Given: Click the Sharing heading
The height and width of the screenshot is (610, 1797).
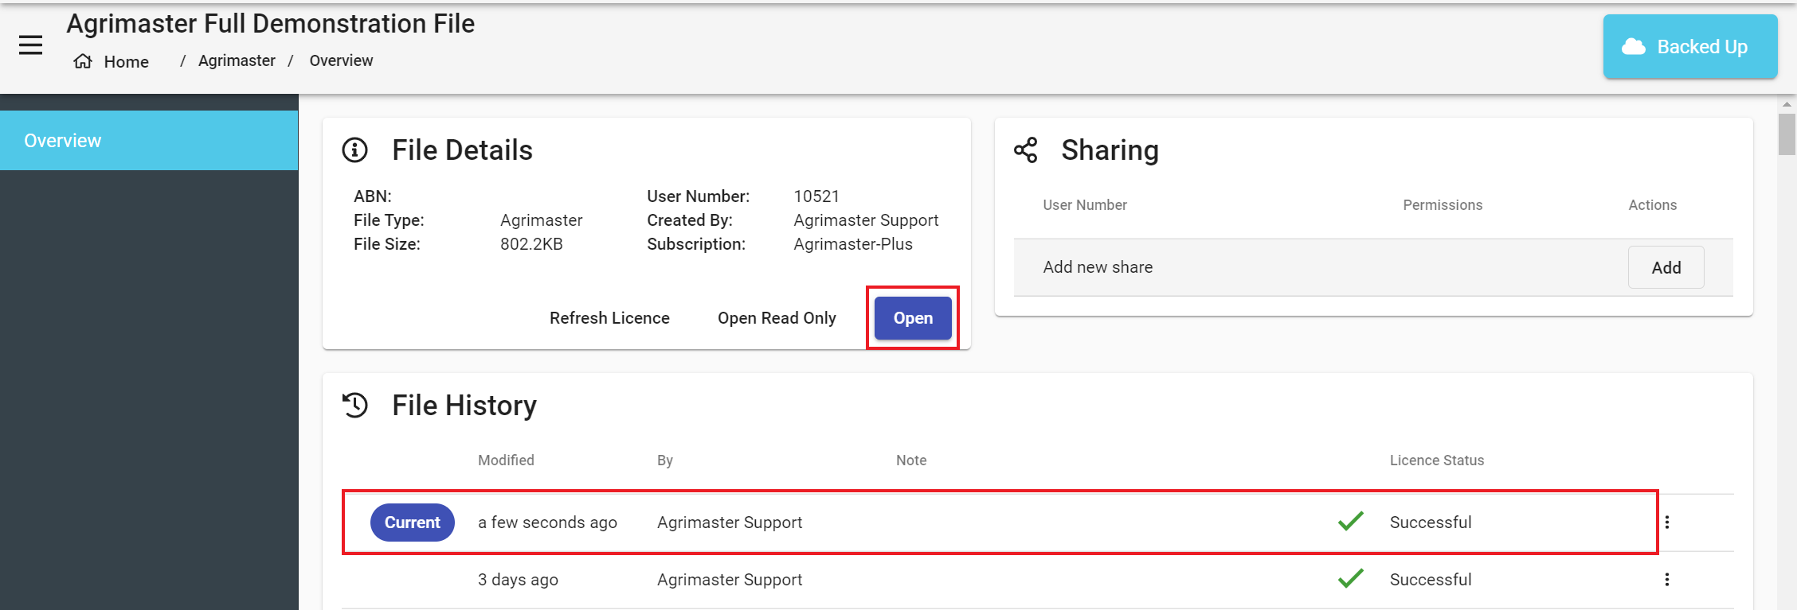Looking at the screenshot, I should click(x=1110, y=150).
